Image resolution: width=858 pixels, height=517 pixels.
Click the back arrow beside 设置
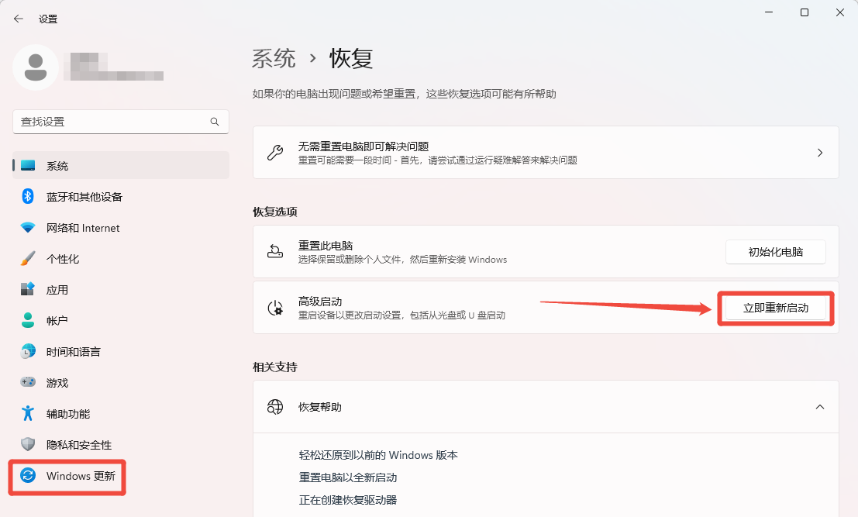(x=17, y=18)
